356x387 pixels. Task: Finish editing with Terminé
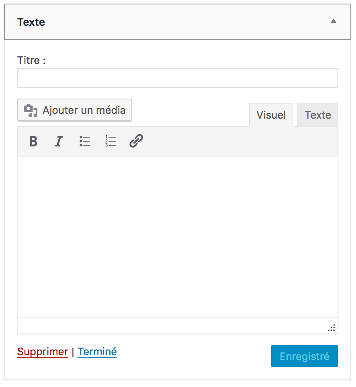coord(97,352)
